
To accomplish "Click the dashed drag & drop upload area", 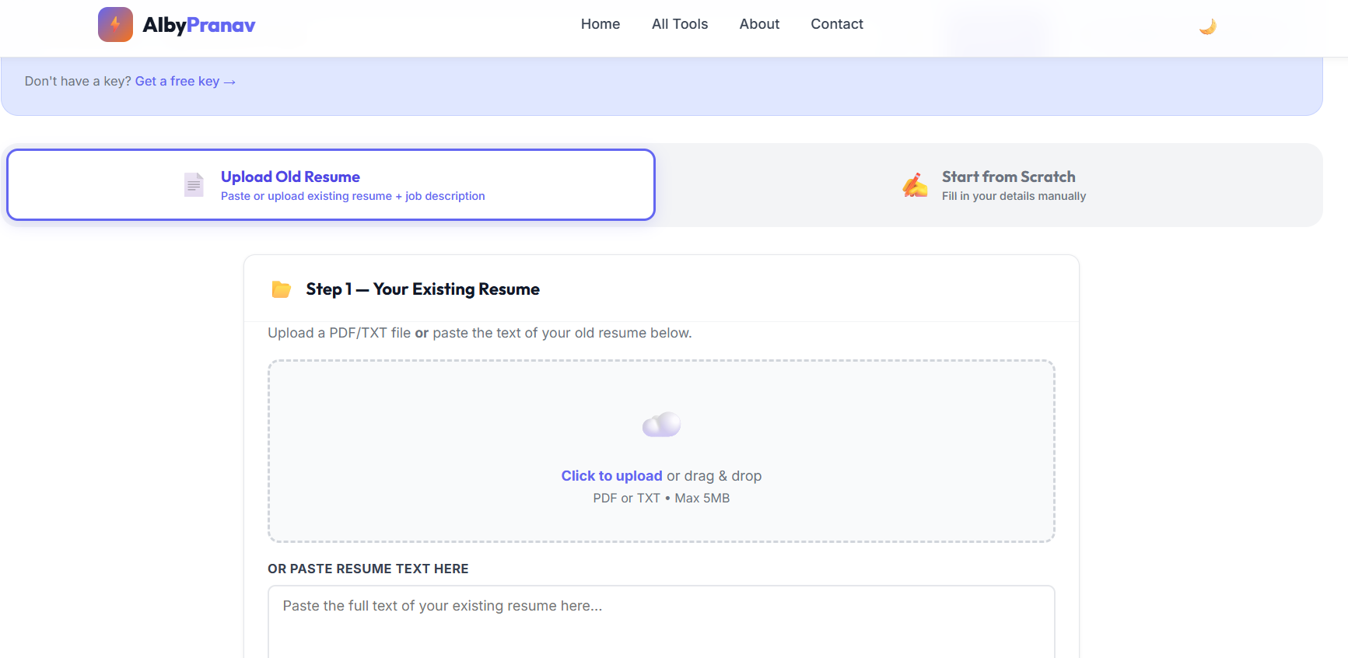I will pyautogui.click(x=661, y=451).
